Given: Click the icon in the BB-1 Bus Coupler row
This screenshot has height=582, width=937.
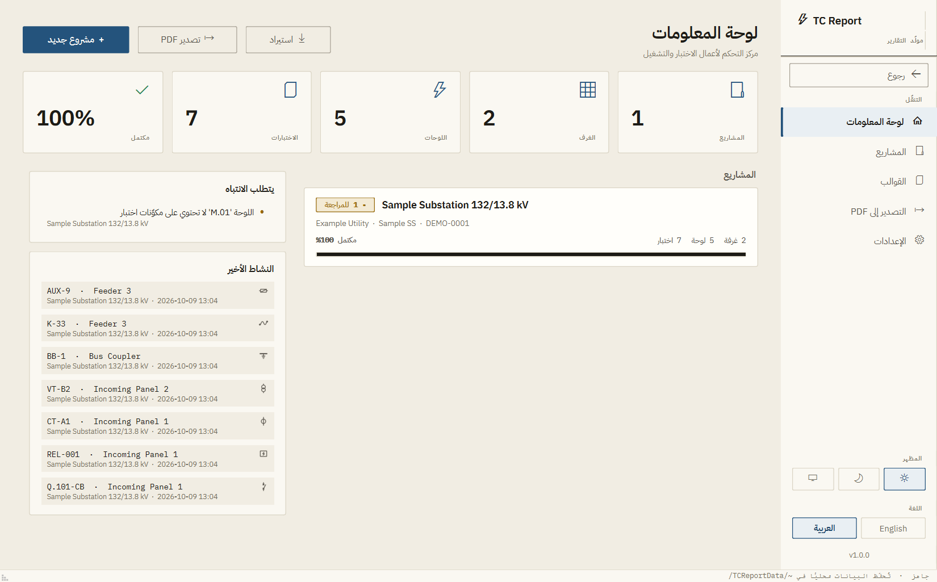Looking at the screenshot, I should coord(263,356).
